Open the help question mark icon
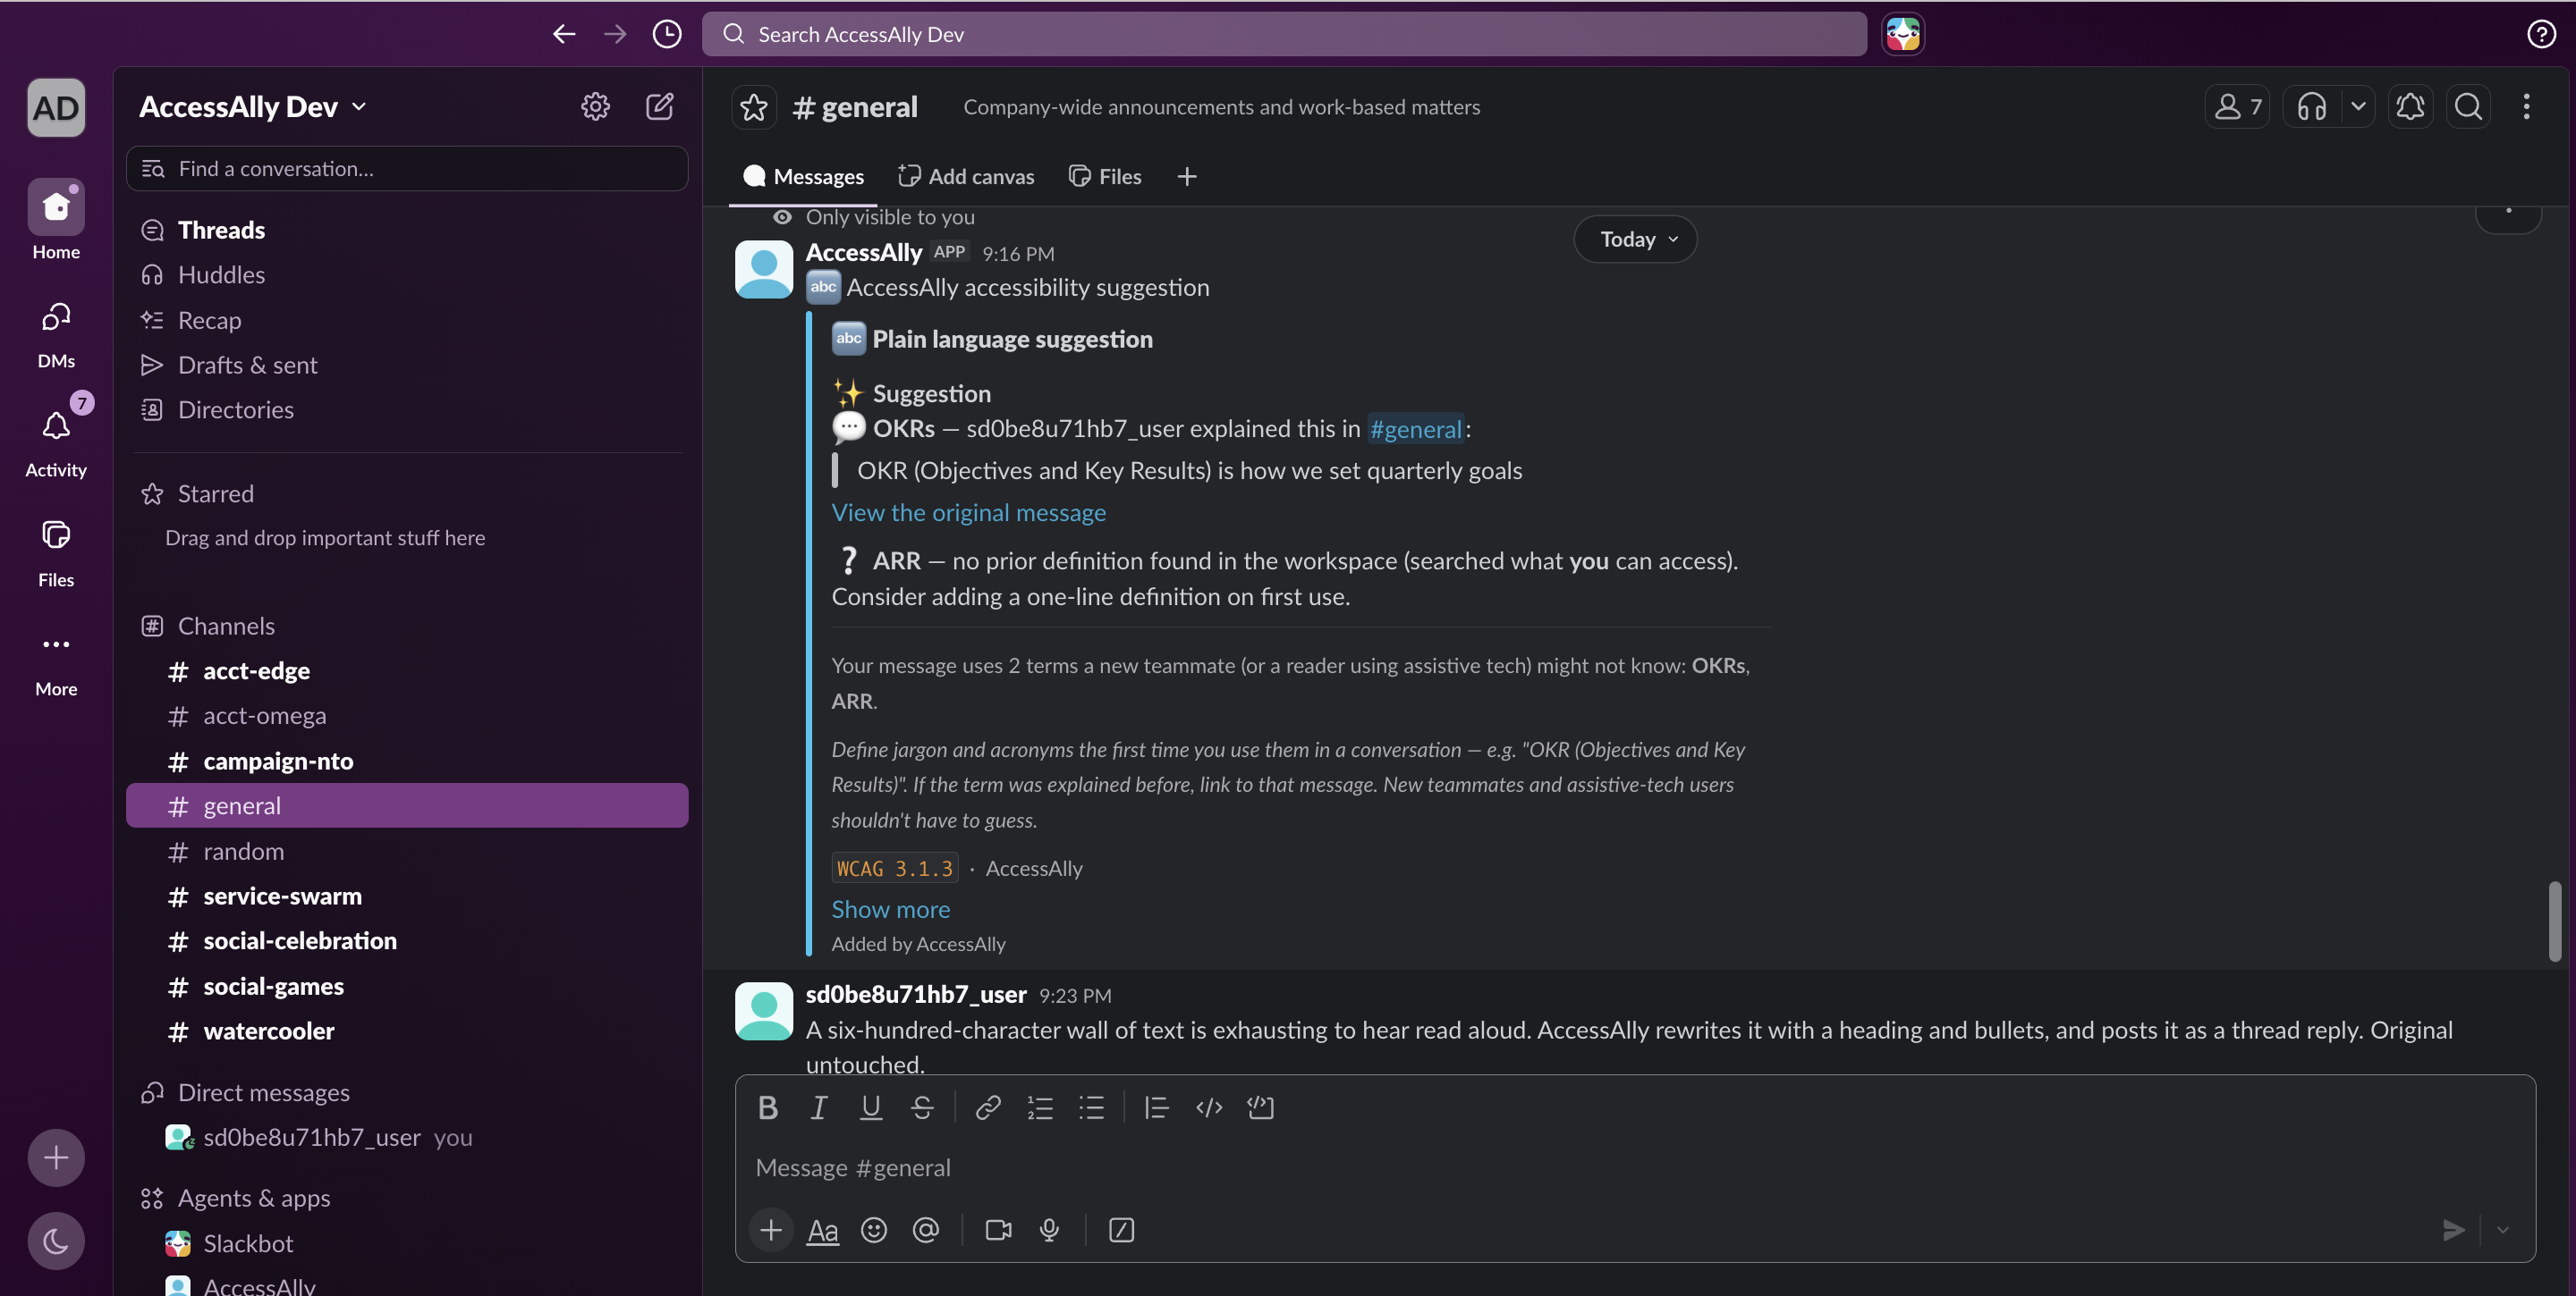 pyautogui.click(x=2541, y=34)
